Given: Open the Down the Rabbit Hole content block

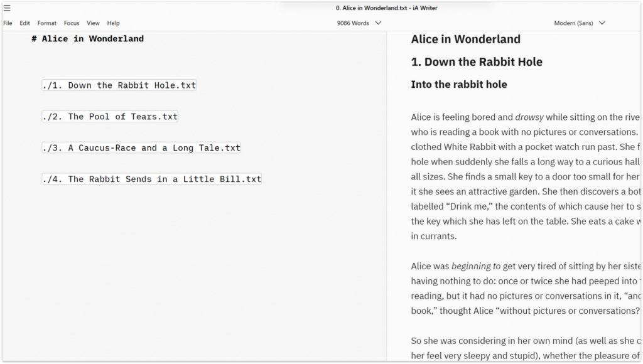Looking at the screenshot, I should tap(119, 85).
